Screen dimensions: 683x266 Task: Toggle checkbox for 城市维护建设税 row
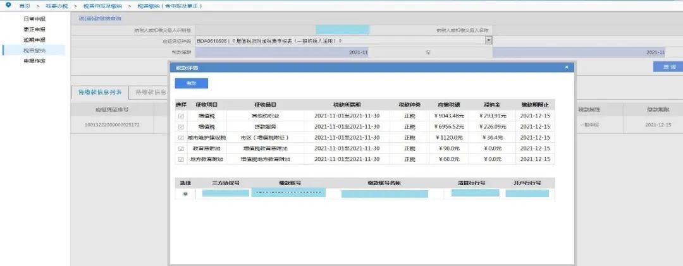pyautogui.click(x=182, y=138)
